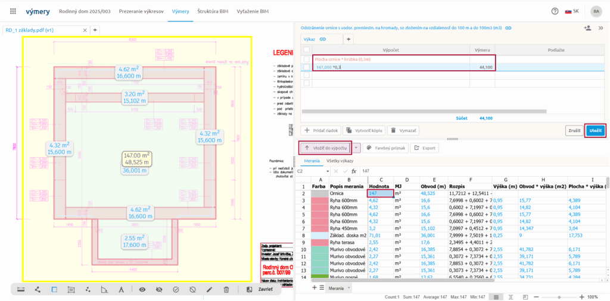This screenshot has height=301, width=610.
Task: Expand the Vložiť do výpočtu dropdown arrow
Action: (356, 148)
